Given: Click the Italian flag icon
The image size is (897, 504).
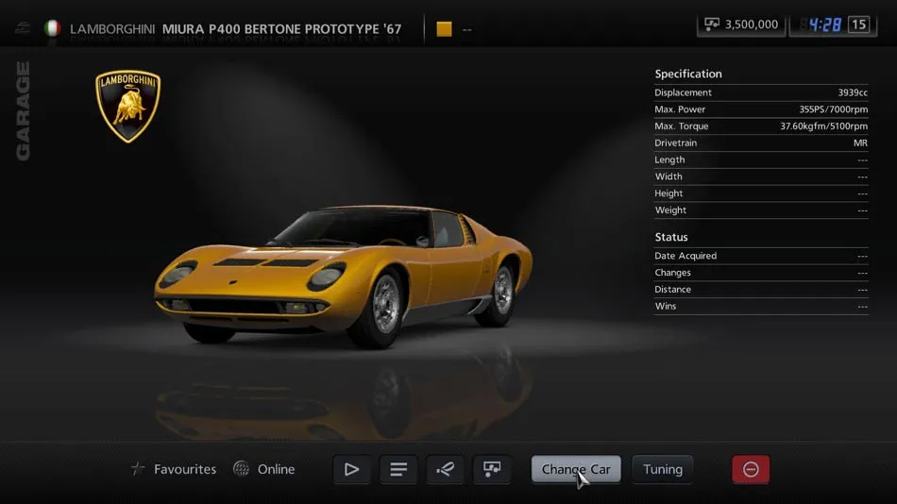Looking at the screenshot, I should [x=53, y=28].
